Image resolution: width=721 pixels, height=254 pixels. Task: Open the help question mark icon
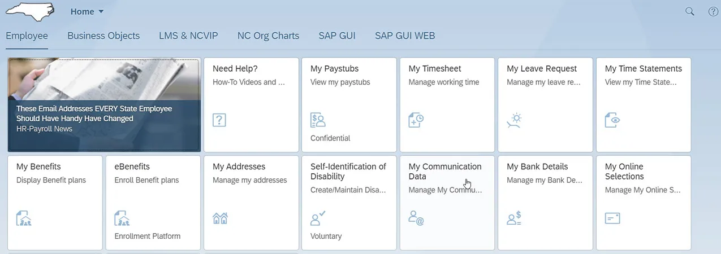point(713,11)
